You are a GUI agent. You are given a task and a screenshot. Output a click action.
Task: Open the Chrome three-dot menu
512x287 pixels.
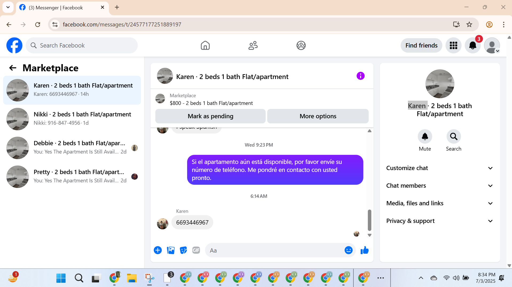[x=503, y=25]
